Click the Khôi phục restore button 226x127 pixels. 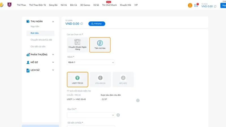pyautogui.click(x=97, y=24)
